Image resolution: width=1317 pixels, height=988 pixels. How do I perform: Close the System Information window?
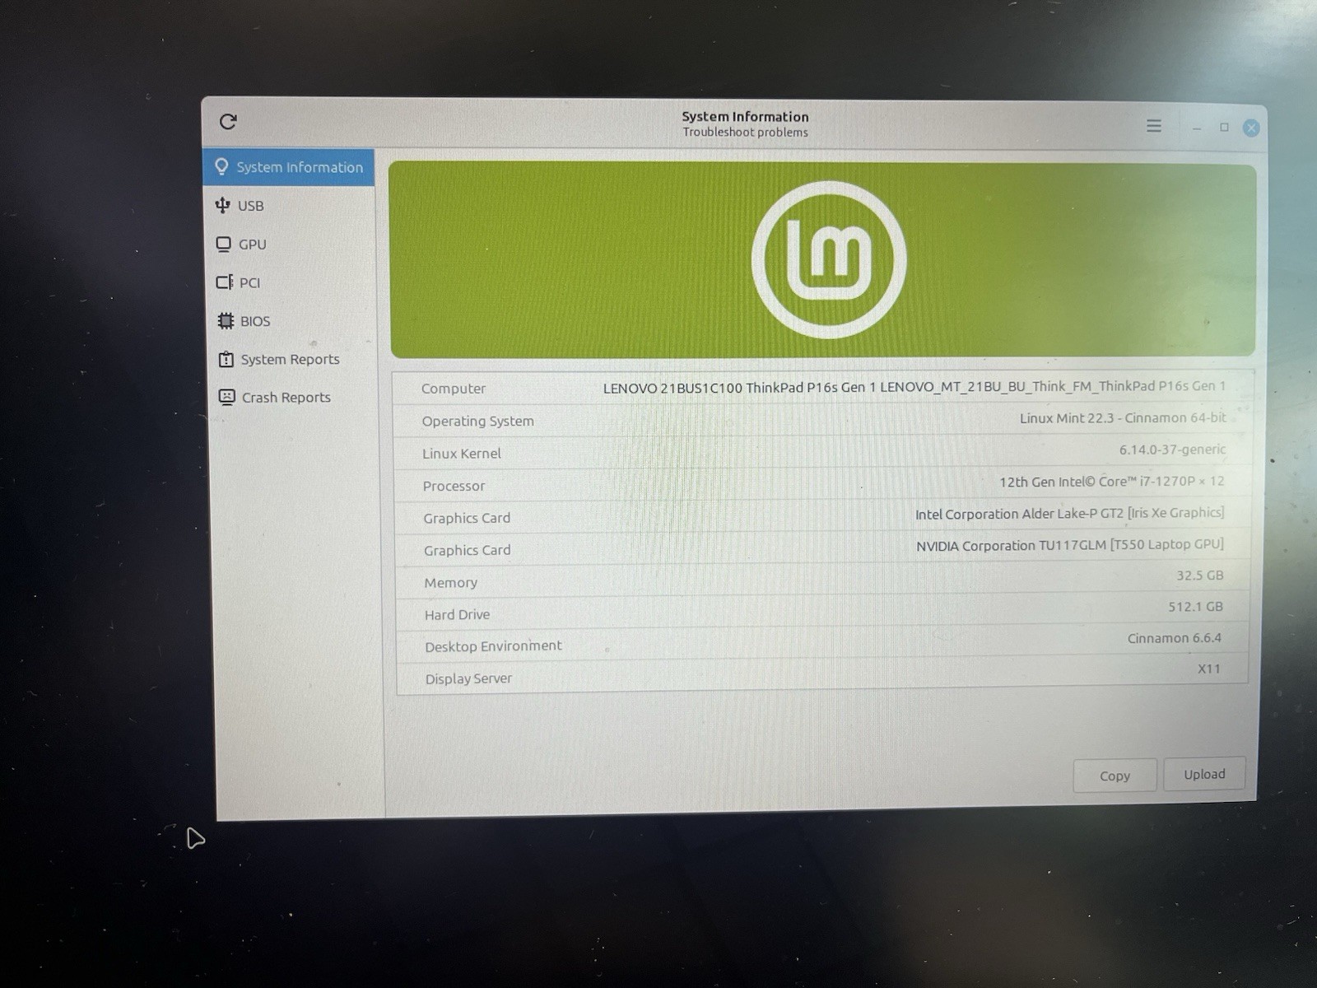(1251, 128)
